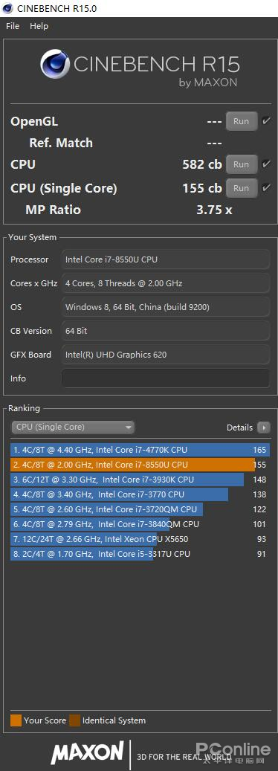
Task: Click the orange Your Score swatch
Action: tap(16, 720)
